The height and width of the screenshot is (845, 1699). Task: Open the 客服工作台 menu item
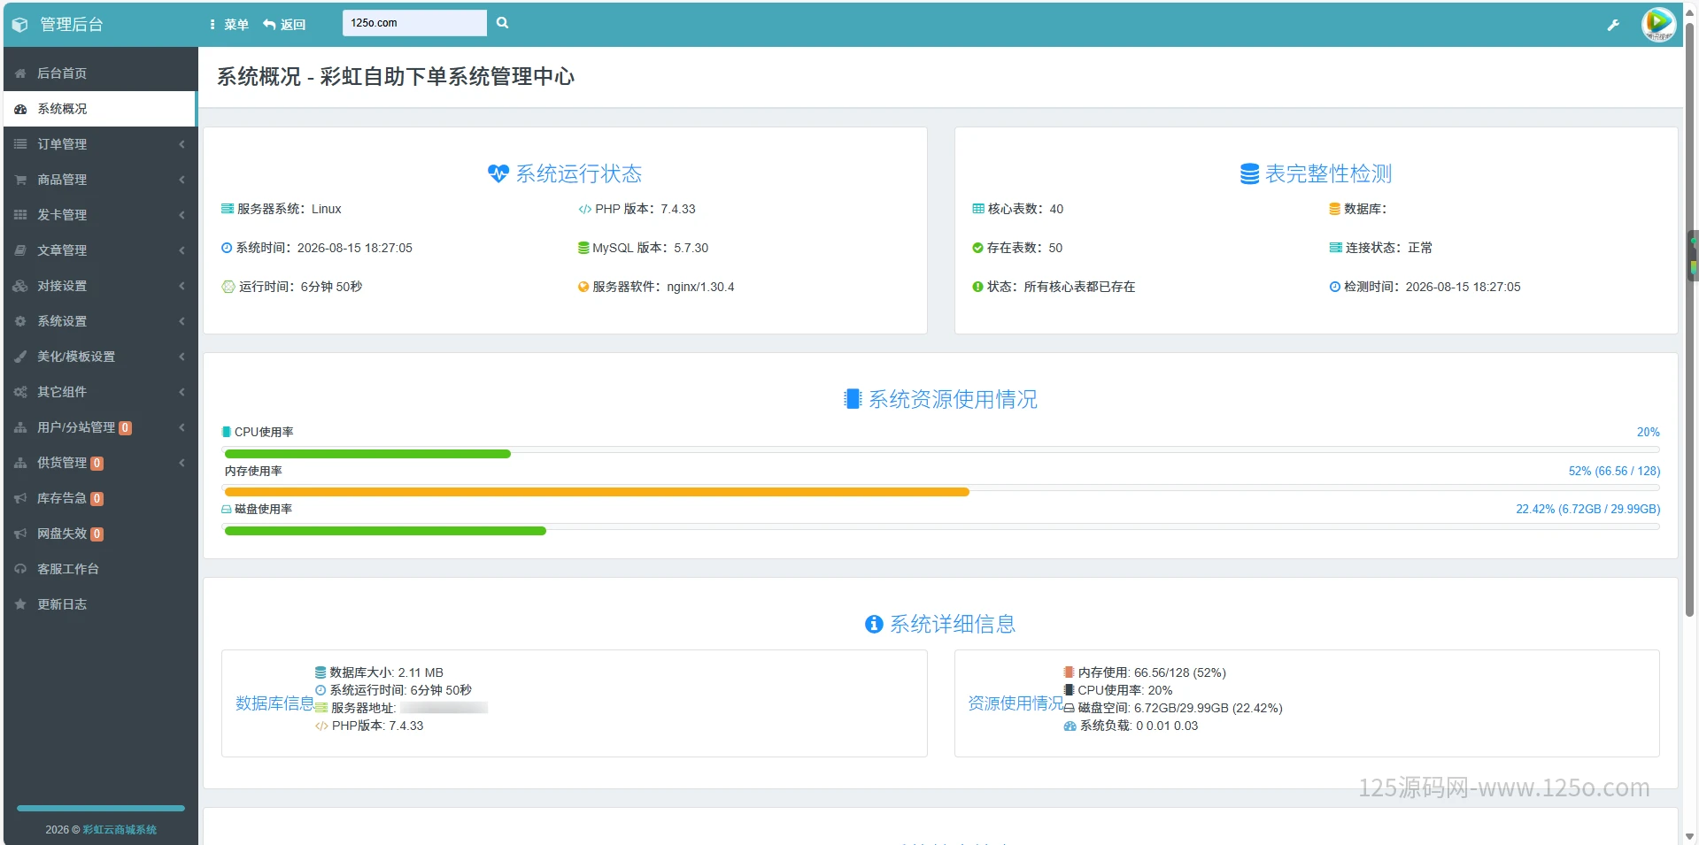click(x=100, y=569)
